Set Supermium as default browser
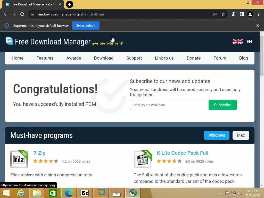 click(x=86, y=26)
